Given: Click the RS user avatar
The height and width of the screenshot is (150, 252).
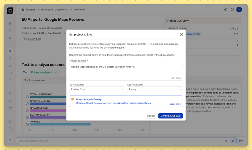Looking at the screenshot, I should point(239,9).
